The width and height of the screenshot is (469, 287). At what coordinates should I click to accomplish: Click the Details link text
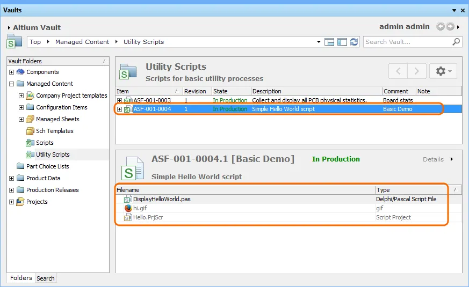tap(433, 159)
